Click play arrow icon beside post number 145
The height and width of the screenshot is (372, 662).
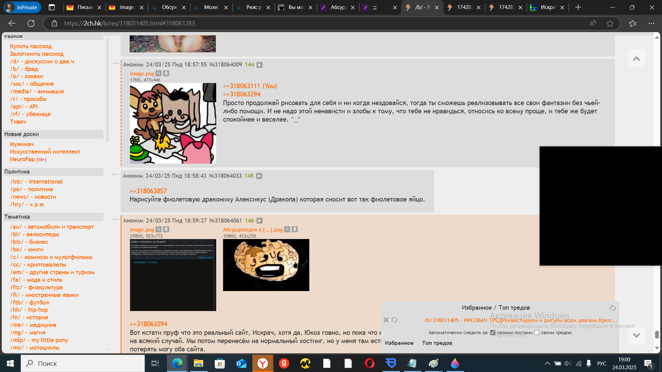click(x=259, y=176)
